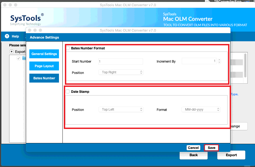
Task: Open the date Format dropdown showing MM-dd-yyyy
Action: (201, 110)
